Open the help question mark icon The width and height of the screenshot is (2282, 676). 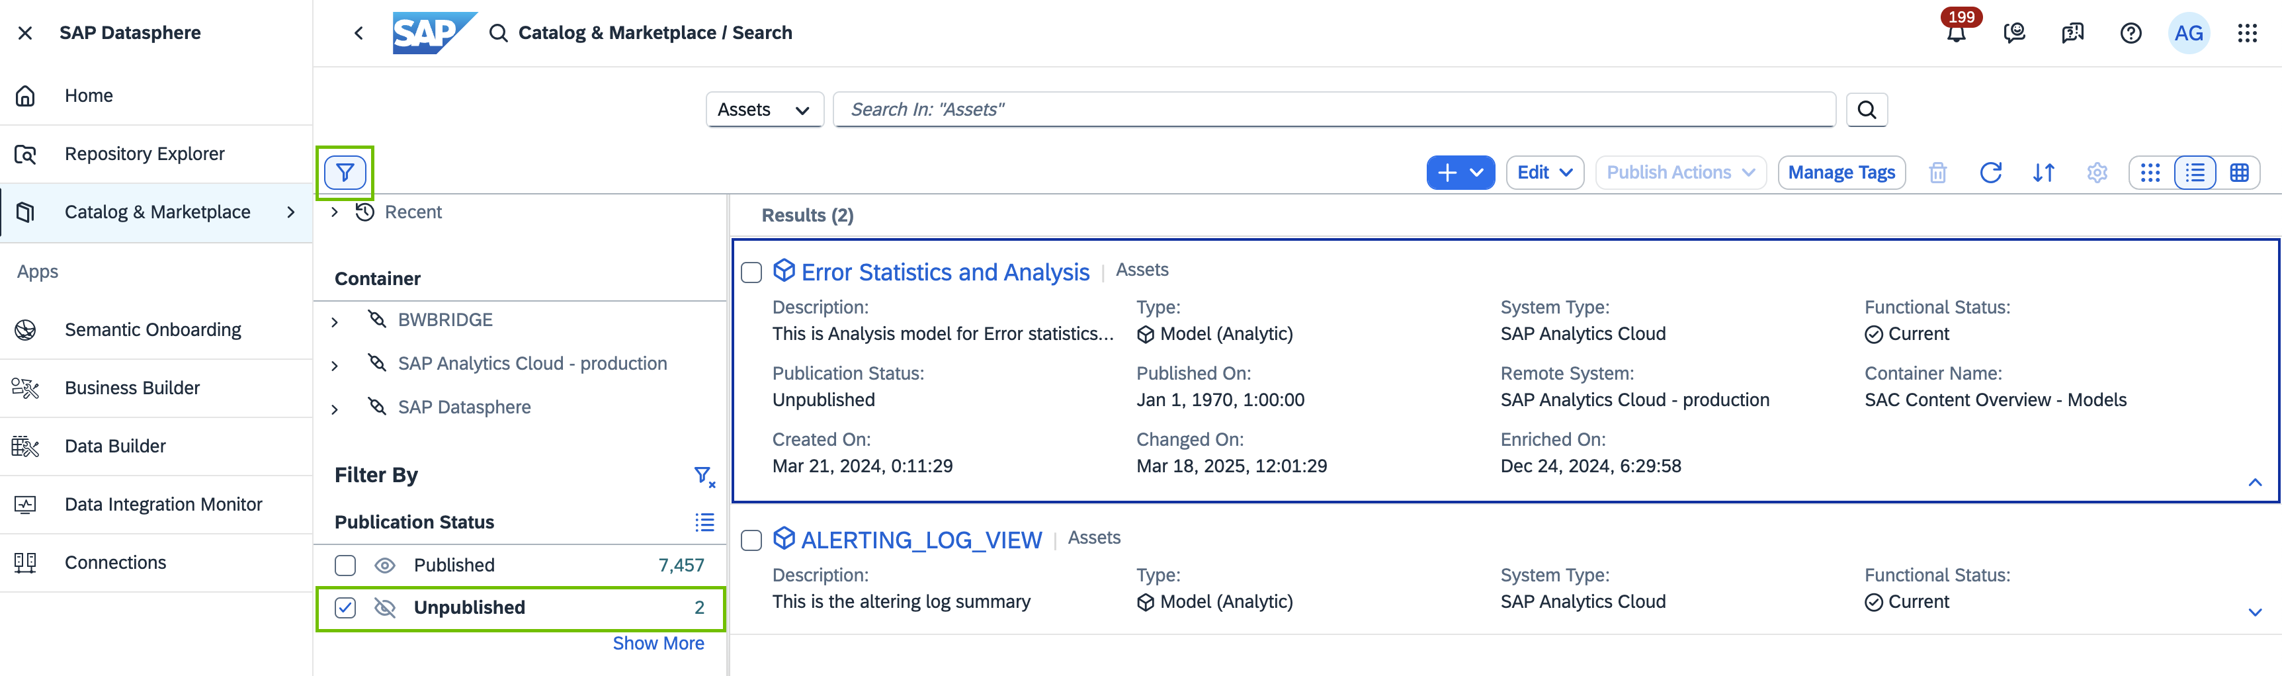[2131, 34]
